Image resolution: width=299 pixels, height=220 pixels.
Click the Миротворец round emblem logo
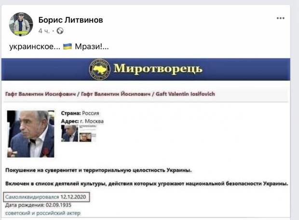99,69
